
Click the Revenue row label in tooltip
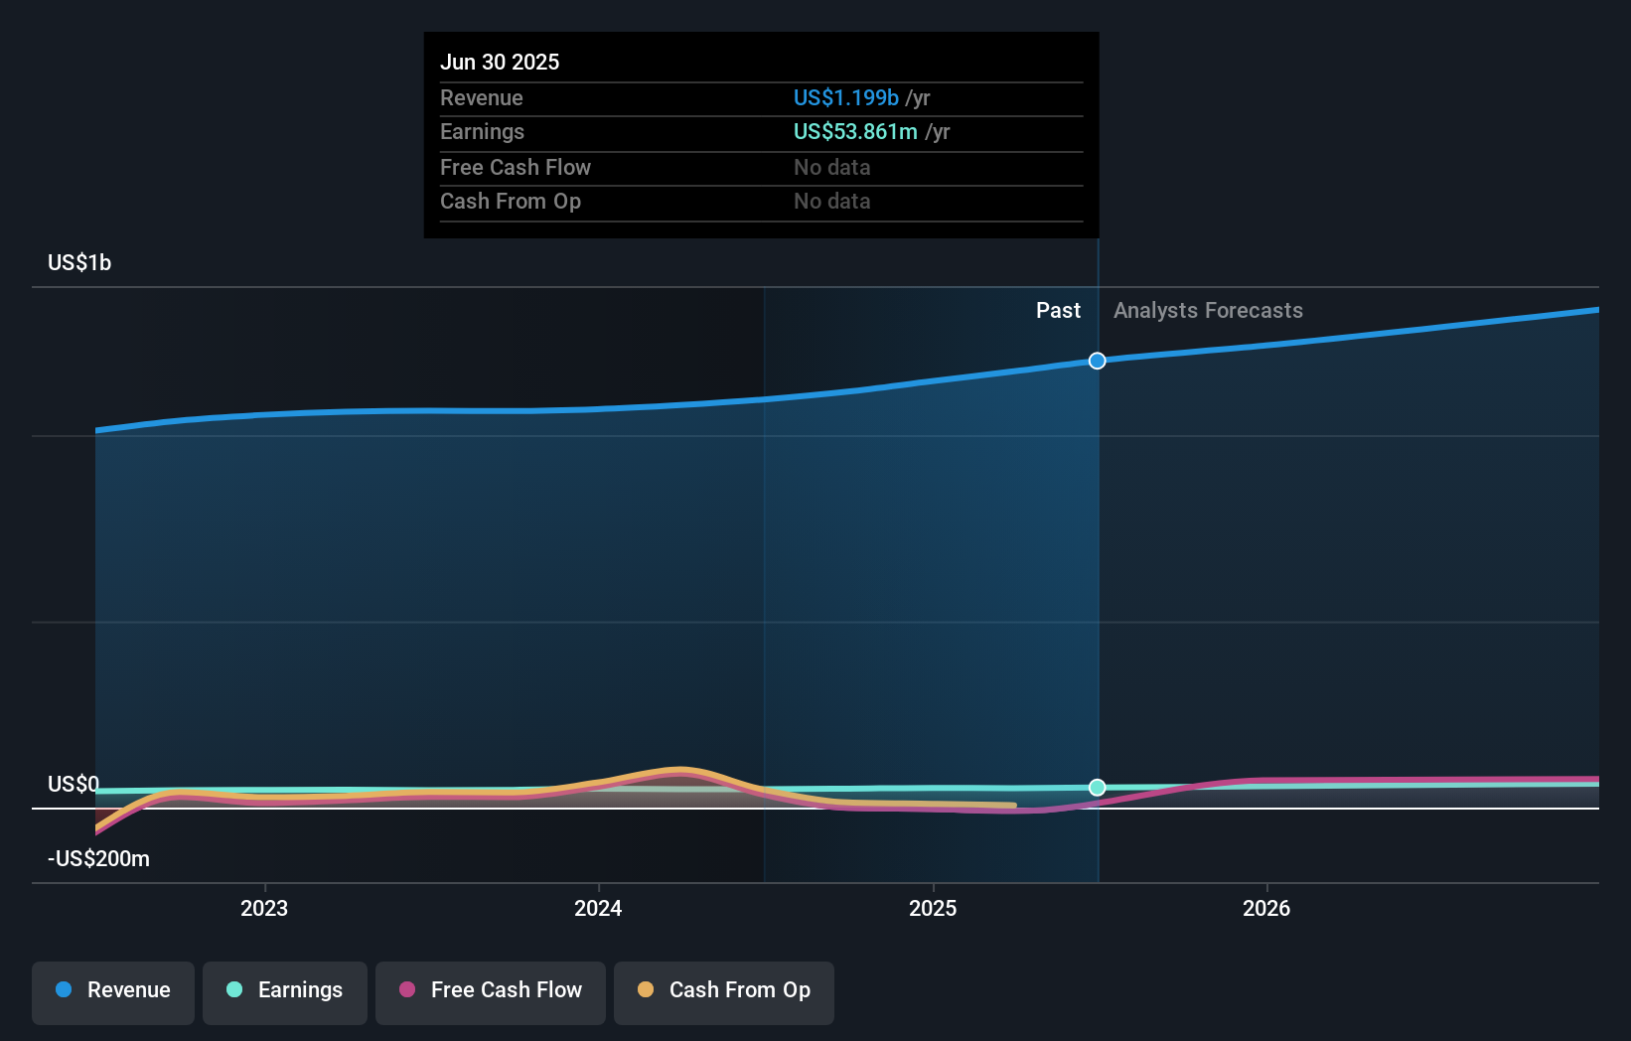482,98
